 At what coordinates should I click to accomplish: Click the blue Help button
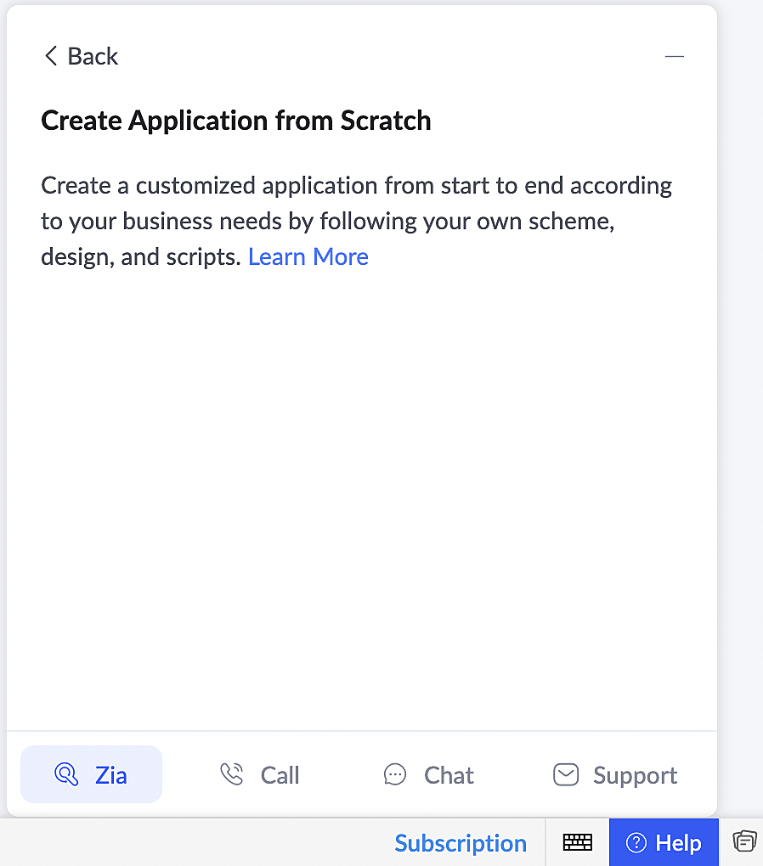(x=664, y=843)
